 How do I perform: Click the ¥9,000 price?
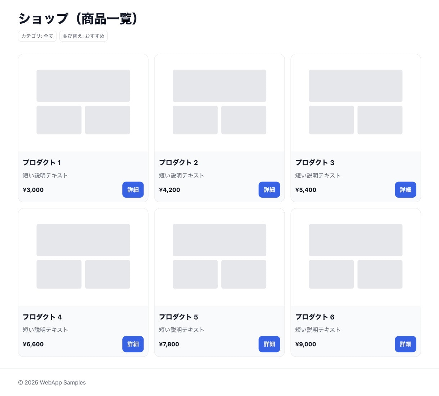(x=306, y=344)
